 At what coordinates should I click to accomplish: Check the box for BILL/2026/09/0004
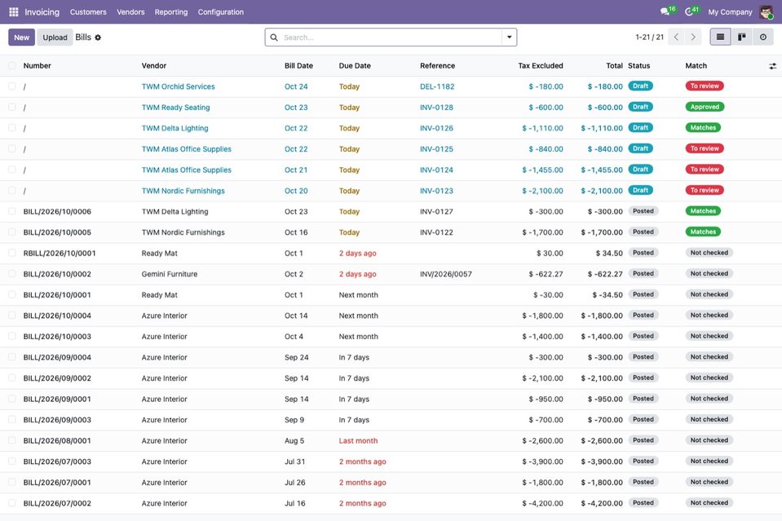click(x=12, y=357)
